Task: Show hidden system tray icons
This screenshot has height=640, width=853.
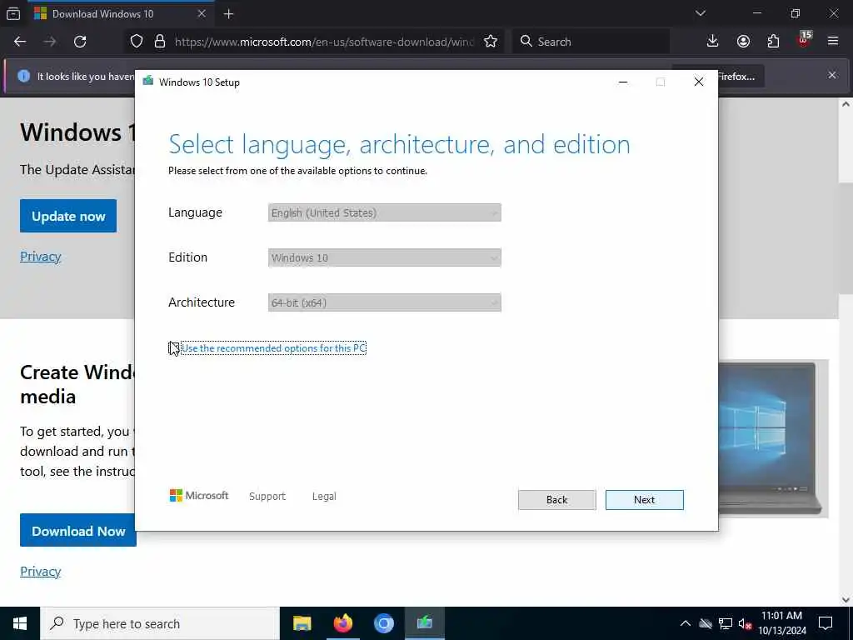Action: (x=686, y=623)
